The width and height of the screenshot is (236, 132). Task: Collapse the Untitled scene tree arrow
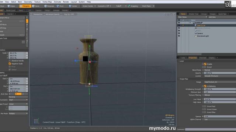tap(190, 23)
